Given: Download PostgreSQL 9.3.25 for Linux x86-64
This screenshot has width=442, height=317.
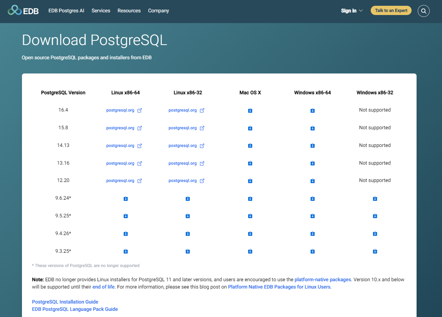Looking at the screenshot, I should coord(126,251).
